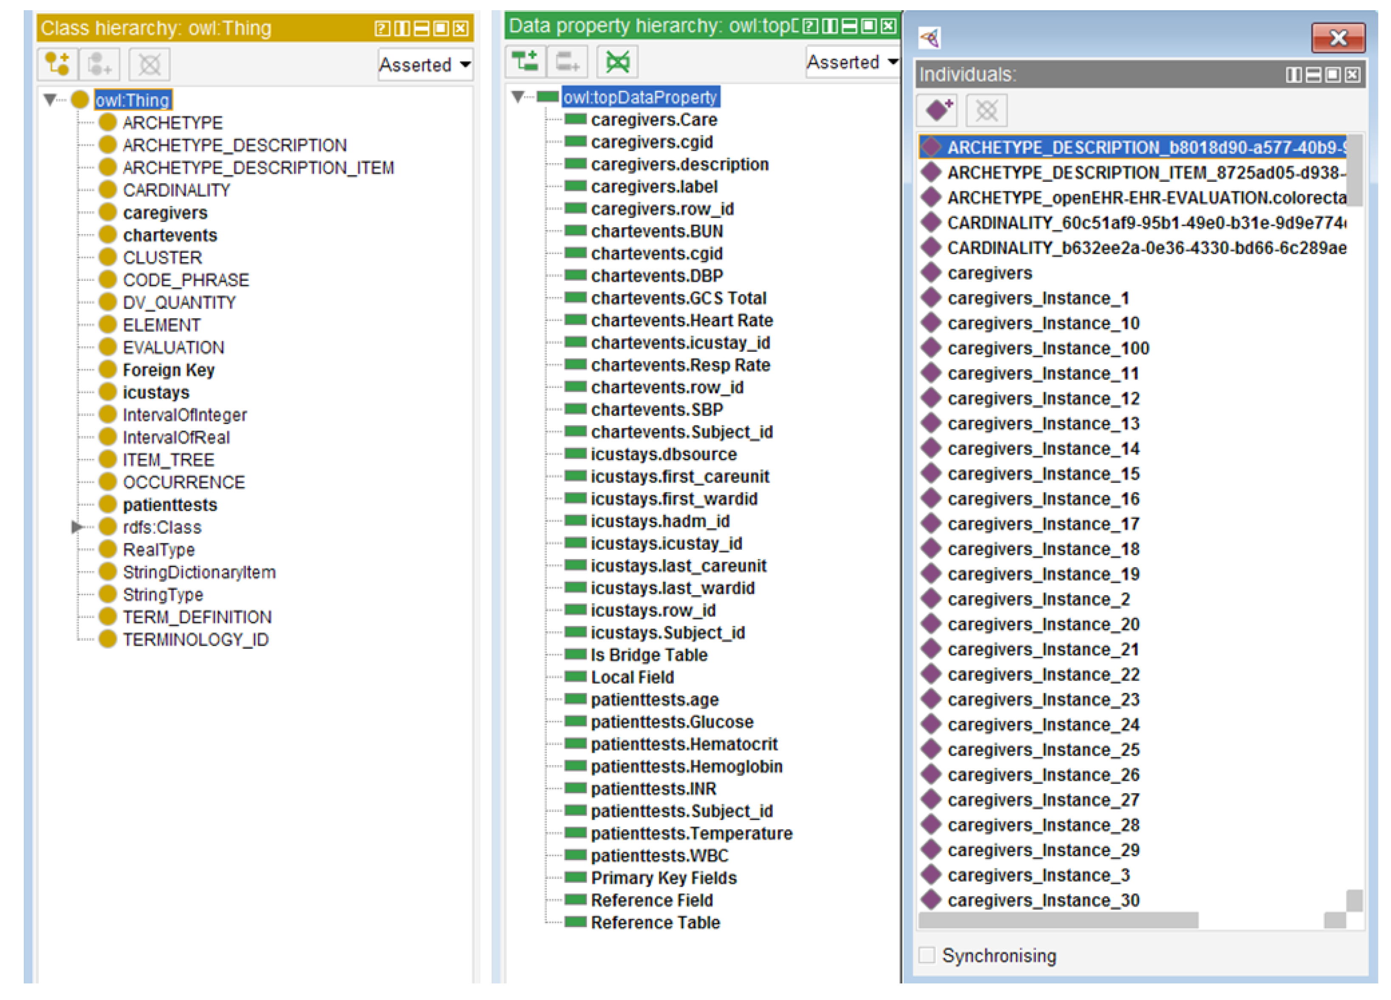Click the add sibling class icon in the Class hierarchy panel

coord(99,64)
